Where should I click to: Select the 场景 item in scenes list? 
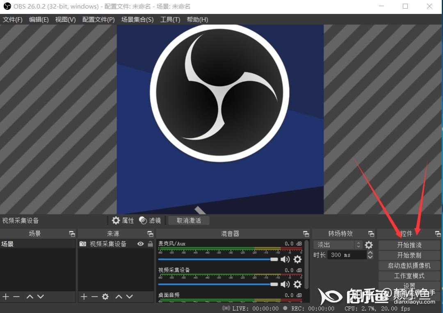tap(38, 244)
